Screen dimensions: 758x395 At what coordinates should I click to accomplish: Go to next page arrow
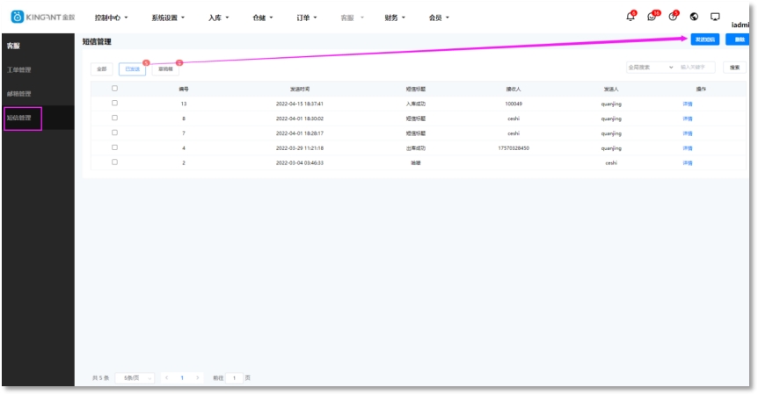(x=198, y=377)
